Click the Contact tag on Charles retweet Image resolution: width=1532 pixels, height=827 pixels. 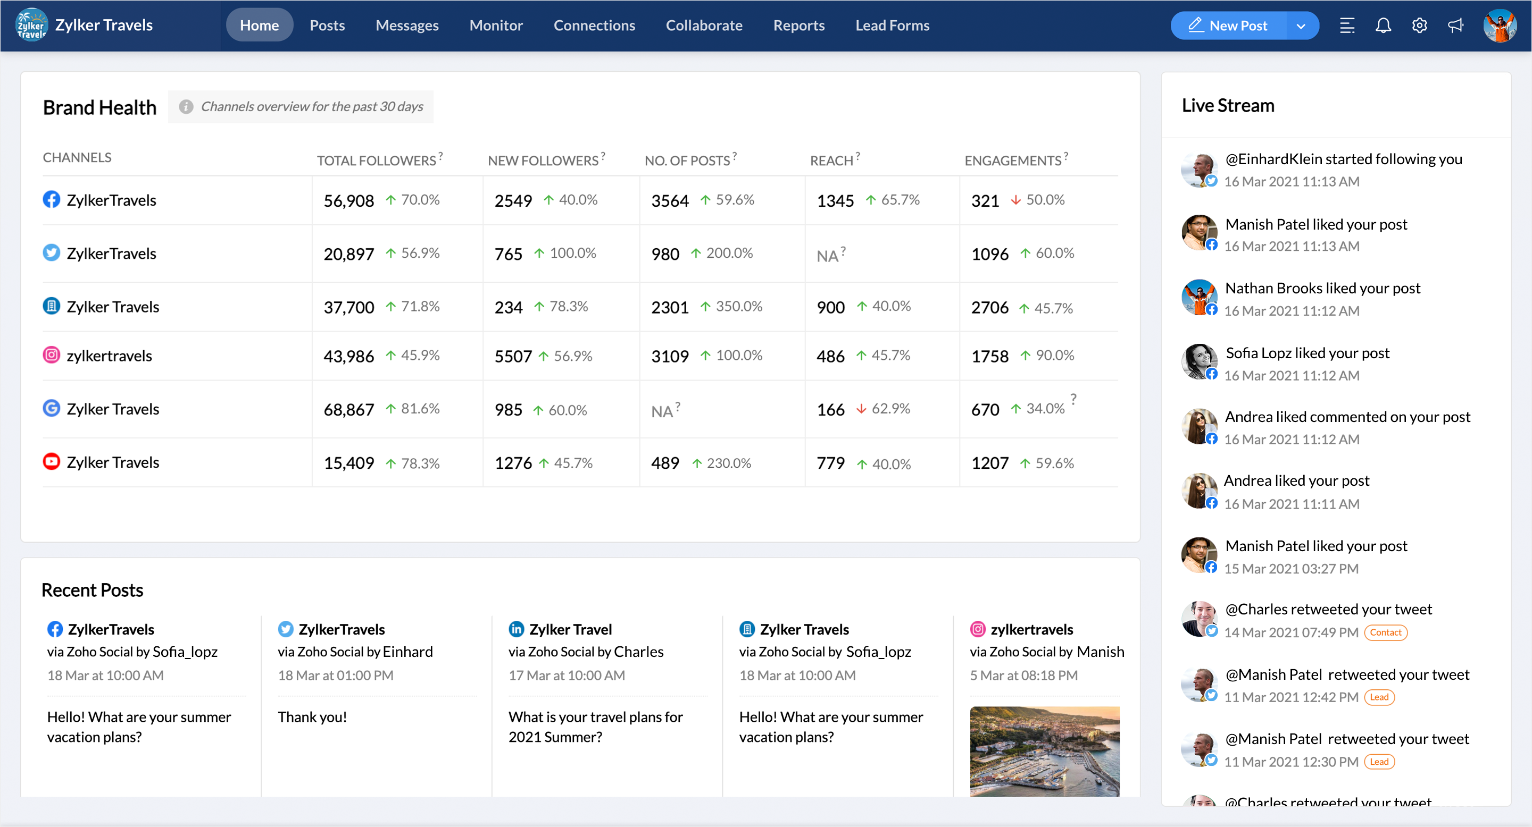(x=1385, y=632)
